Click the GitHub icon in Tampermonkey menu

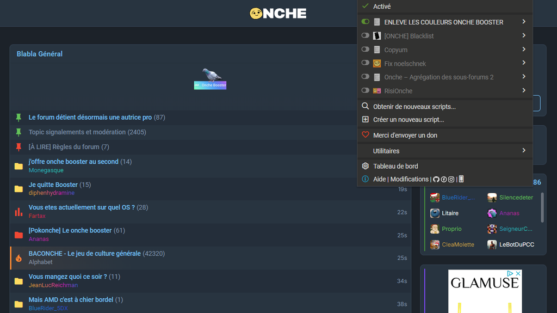436,179
